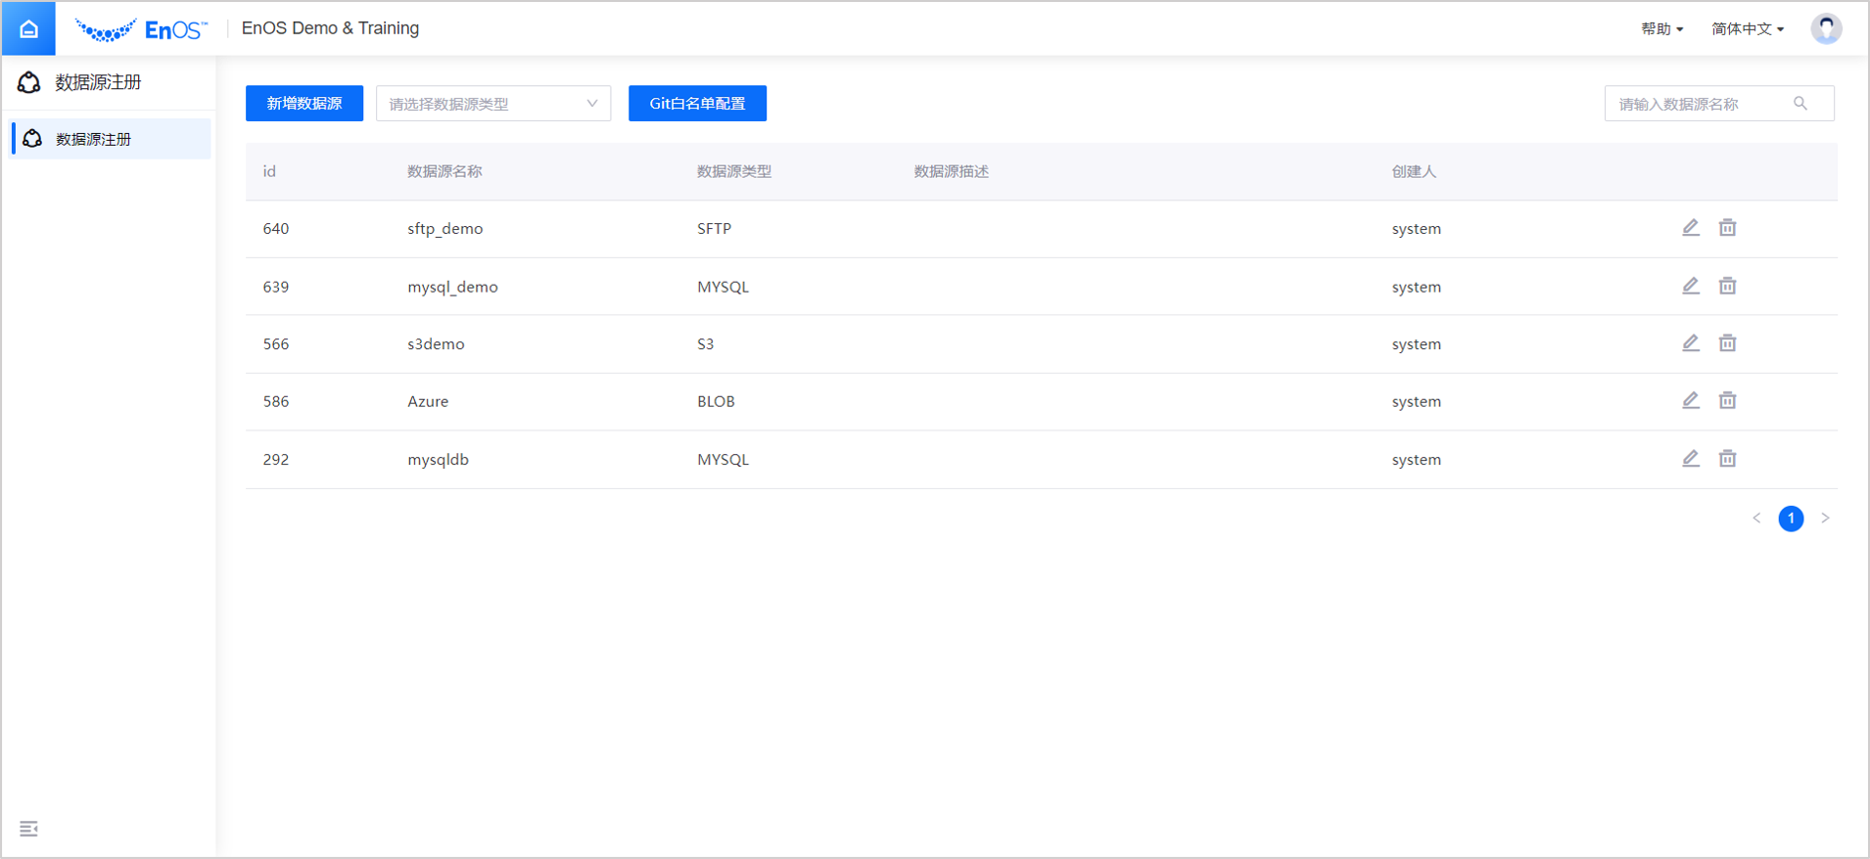Delete the mysqldb data source
Screen dimensions: 1870x859
[x=1727, y=458]
